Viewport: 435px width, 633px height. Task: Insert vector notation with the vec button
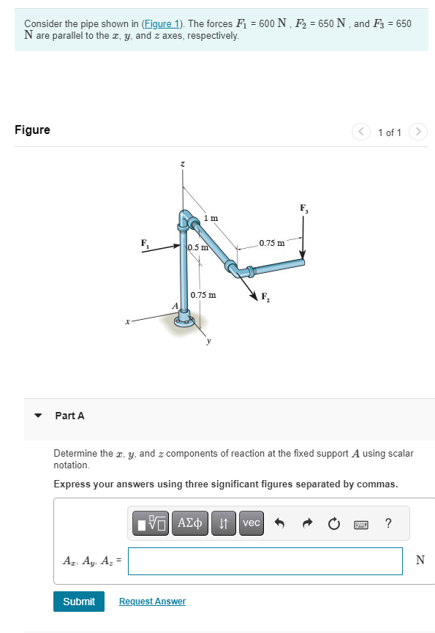(251, 524)
